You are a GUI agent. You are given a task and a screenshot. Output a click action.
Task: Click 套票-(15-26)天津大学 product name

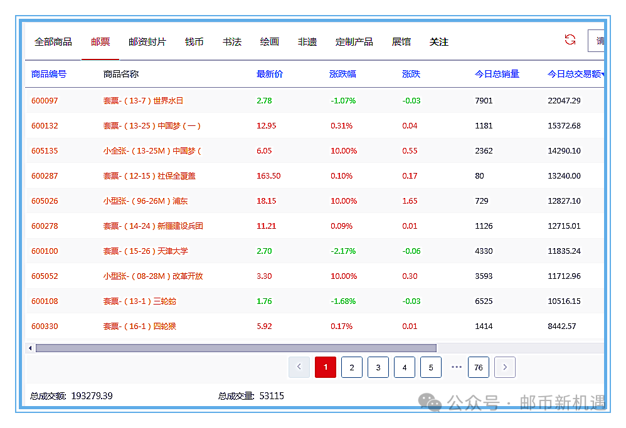point(146,251)
